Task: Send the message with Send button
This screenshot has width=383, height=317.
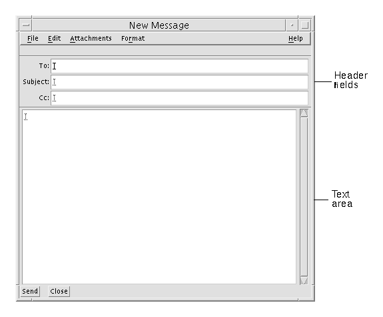Action: (x=30, y=291)
